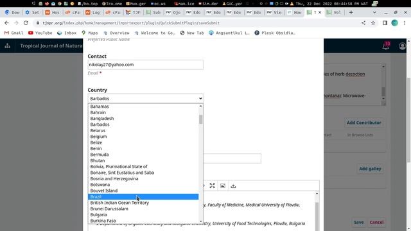Open the user account icon
This screenshot has width=411, height=231.
click(403, 46)
